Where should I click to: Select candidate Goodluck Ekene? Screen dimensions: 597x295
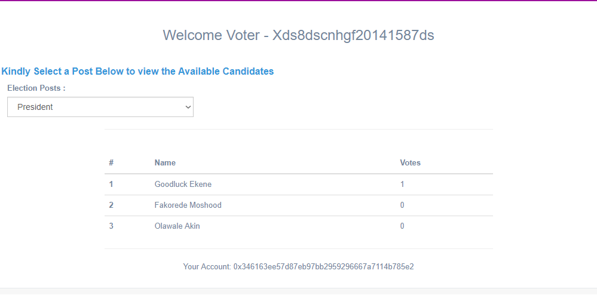183,185
